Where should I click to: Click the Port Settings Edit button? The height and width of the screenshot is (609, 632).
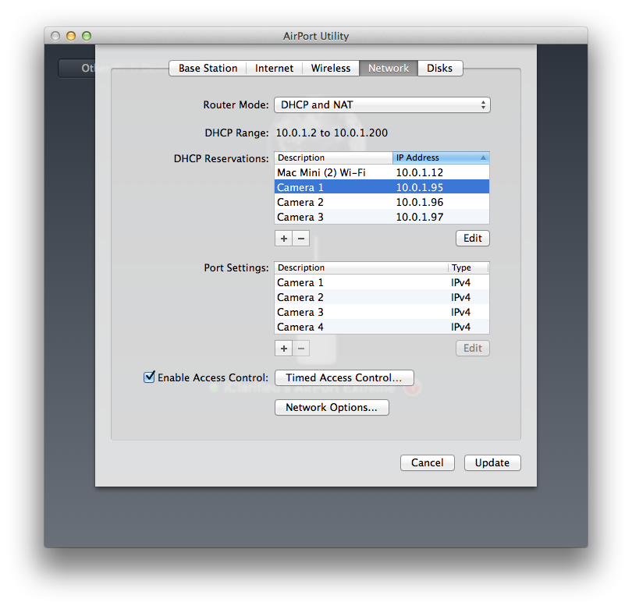[x=472, y=349]
